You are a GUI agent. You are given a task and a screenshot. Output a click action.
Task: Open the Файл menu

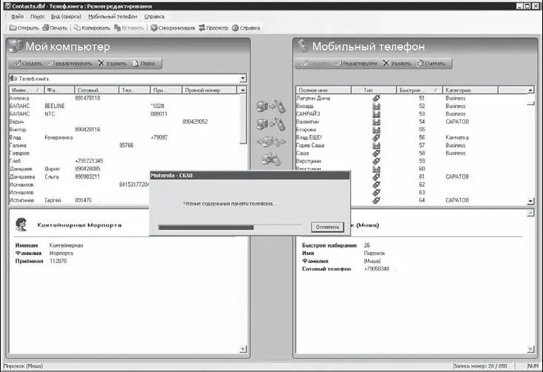coord(17,16)
